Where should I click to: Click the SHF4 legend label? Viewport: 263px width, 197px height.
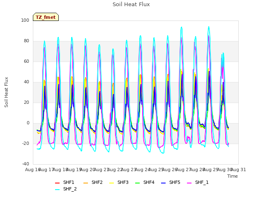click(149, 182)
